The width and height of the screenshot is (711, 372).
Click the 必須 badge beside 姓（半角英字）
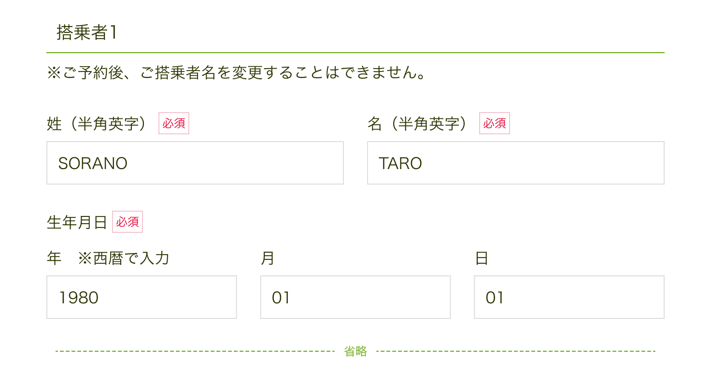173,123
